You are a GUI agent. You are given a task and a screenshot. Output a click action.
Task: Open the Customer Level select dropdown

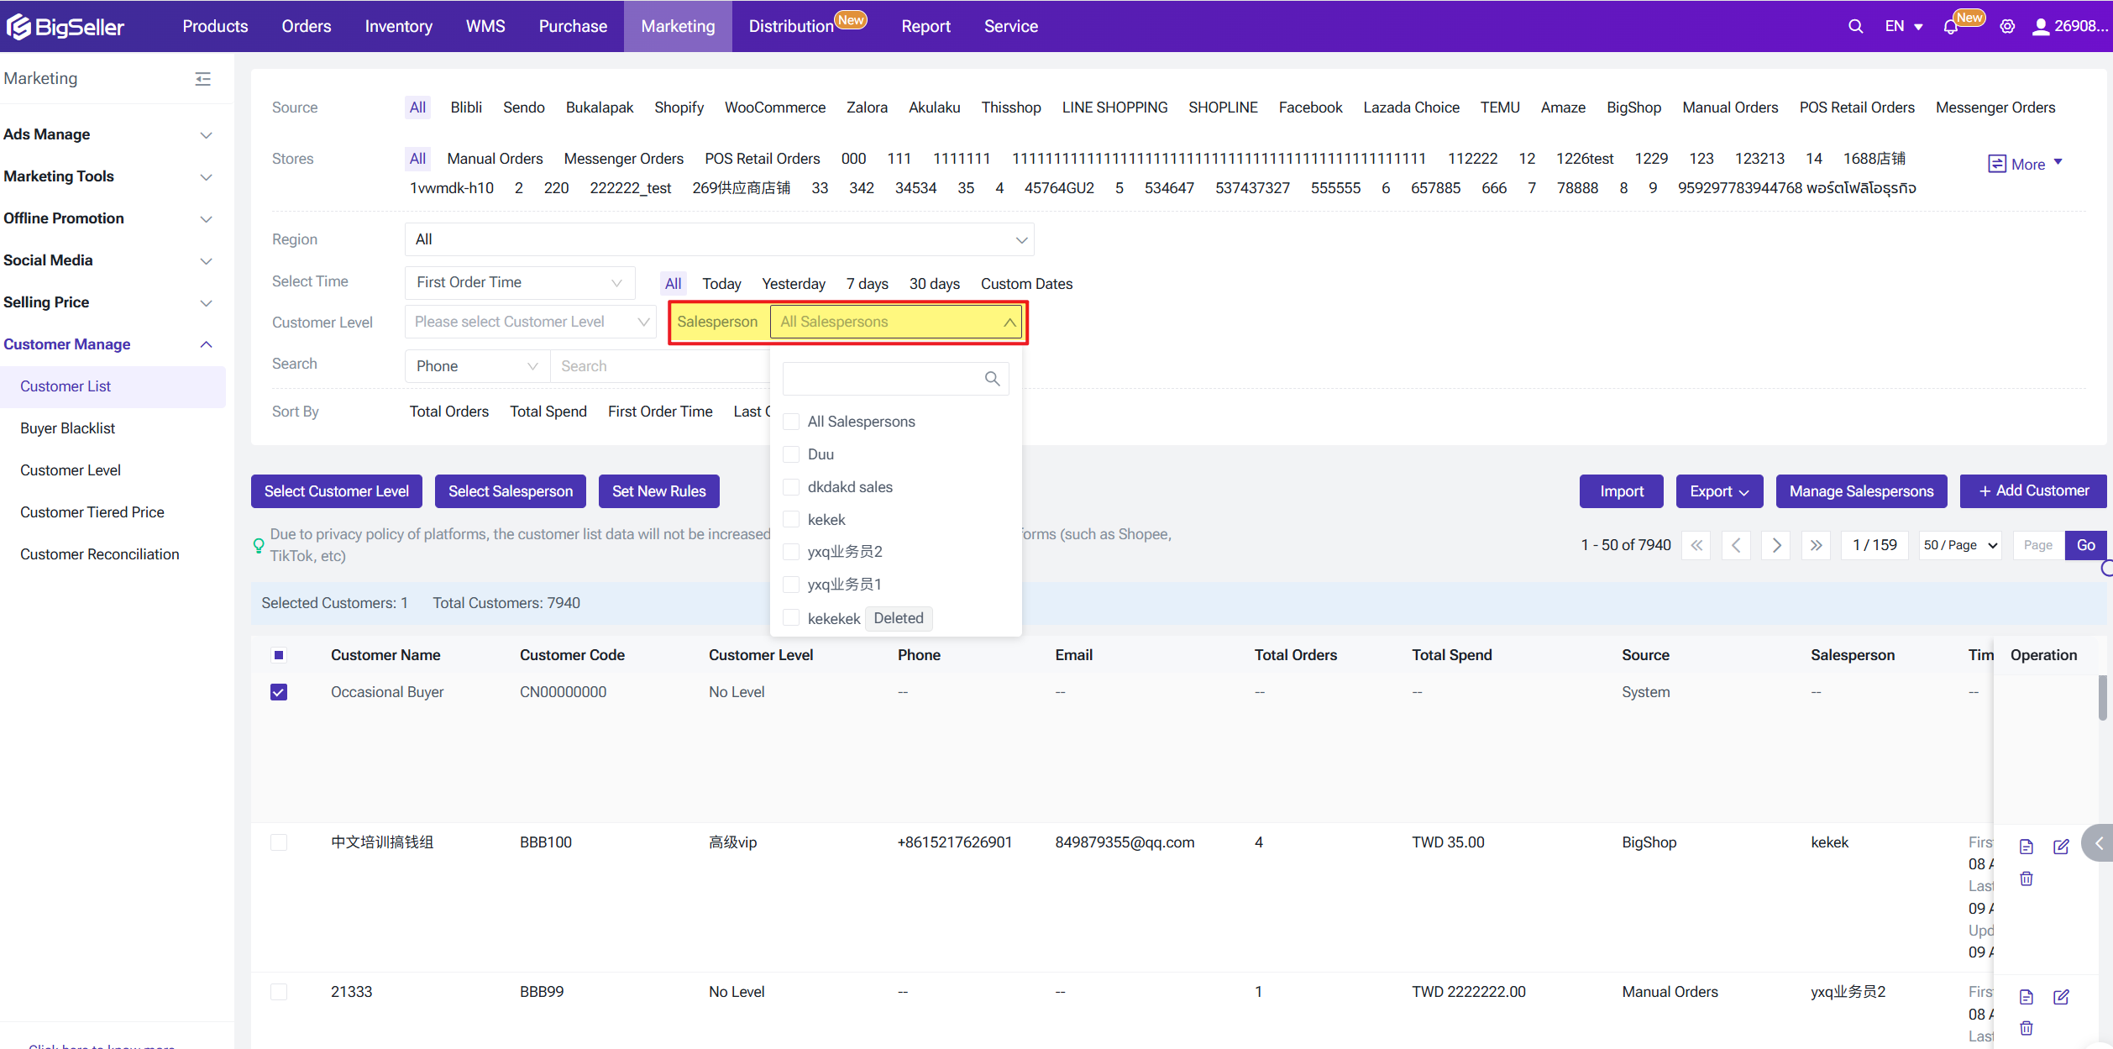(530, 322)
